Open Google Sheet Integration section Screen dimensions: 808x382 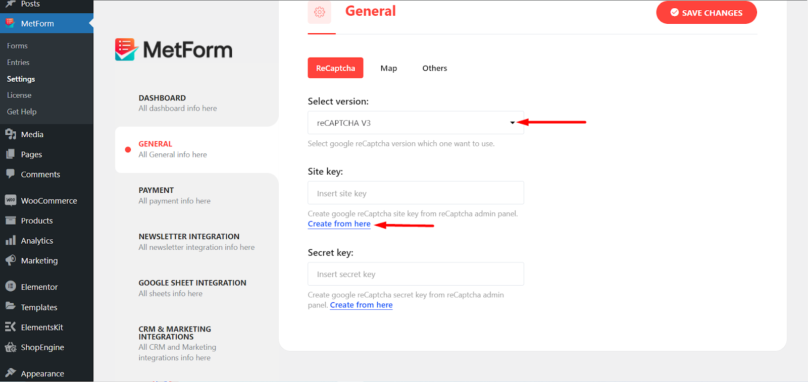(197, 288)
